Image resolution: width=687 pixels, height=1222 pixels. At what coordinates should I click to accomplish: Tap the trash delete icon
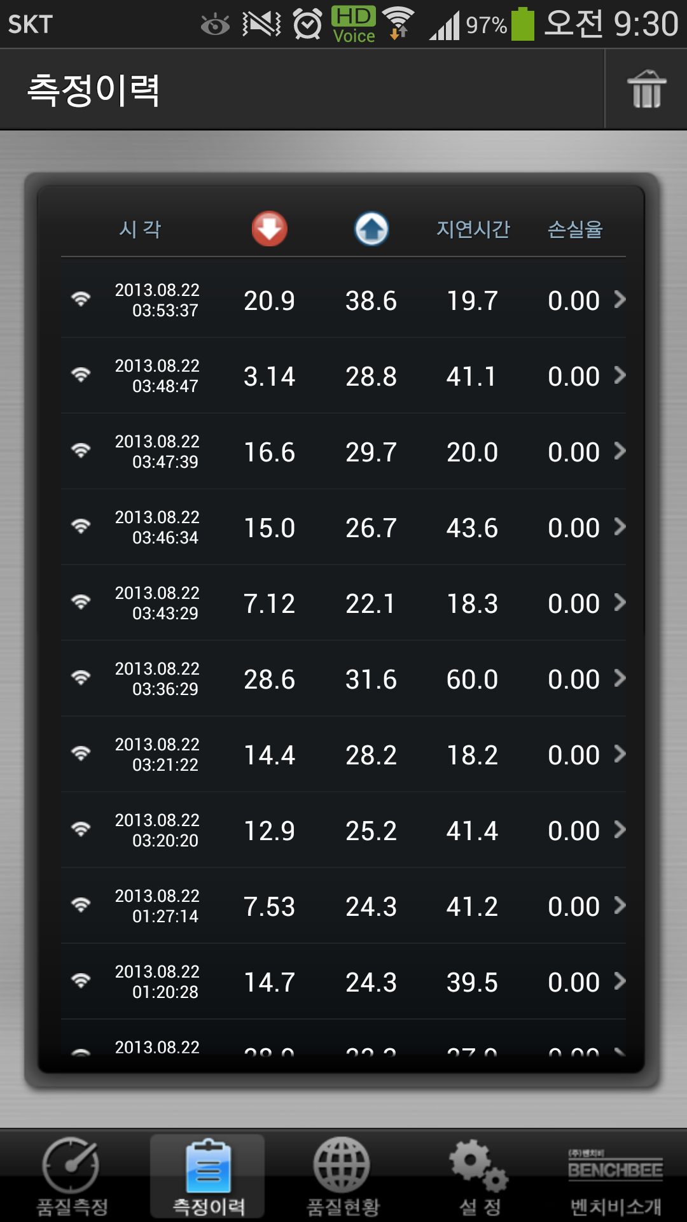coord(646,89)
